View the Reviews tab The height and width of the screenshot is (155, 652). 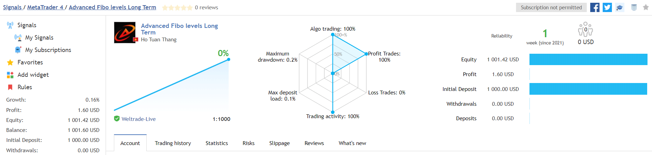(314, 143)
